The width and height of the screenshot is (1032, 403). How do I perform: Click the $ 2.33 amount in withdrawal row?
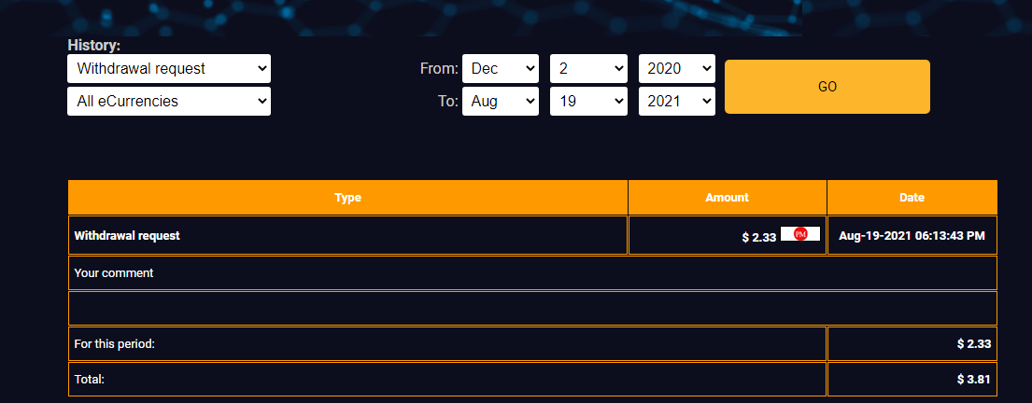(759, 237)
